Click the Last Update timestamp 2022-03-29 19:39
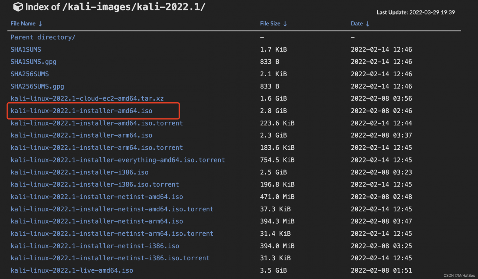The height and width of the screenshot is (279, 478). click(432, 12)
